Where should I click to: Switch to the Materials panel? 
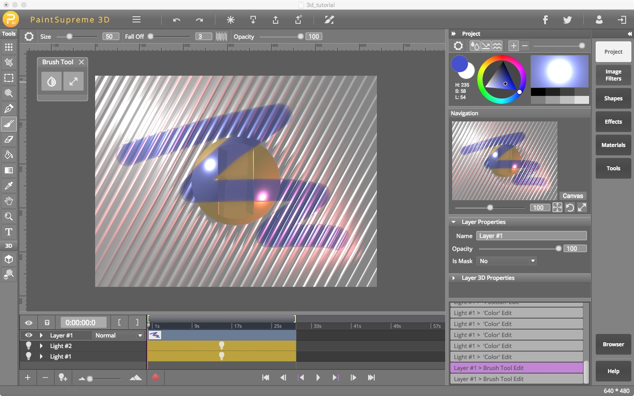click(x=613, y=145)
